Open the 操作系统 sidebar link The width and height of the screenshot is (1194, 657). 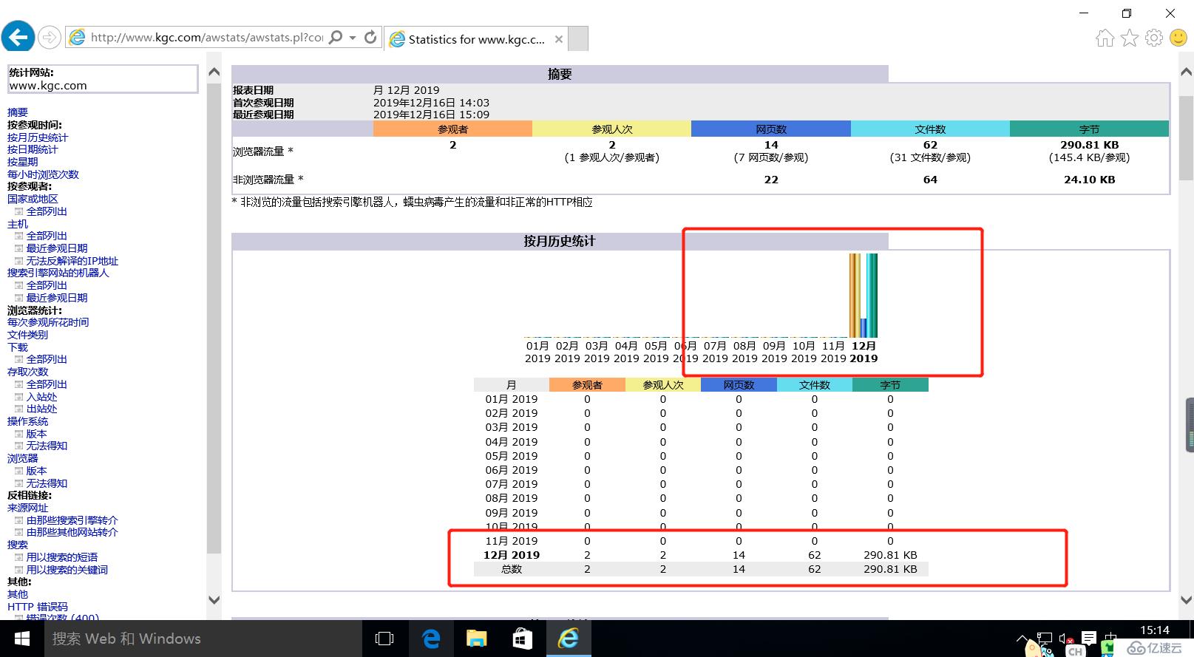click(x=28, y=421)
